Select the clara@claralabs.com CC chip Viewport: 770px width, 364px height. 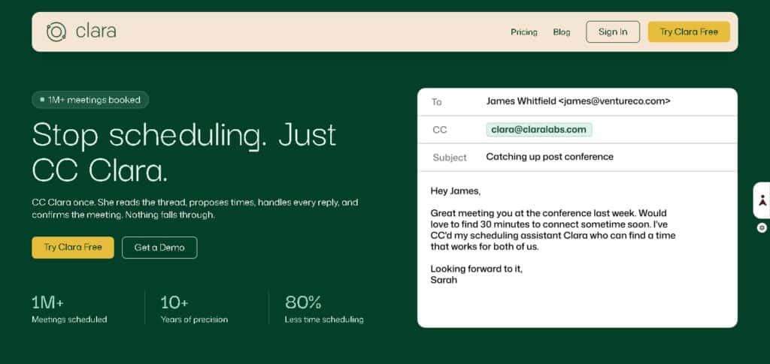click(538, 129)
